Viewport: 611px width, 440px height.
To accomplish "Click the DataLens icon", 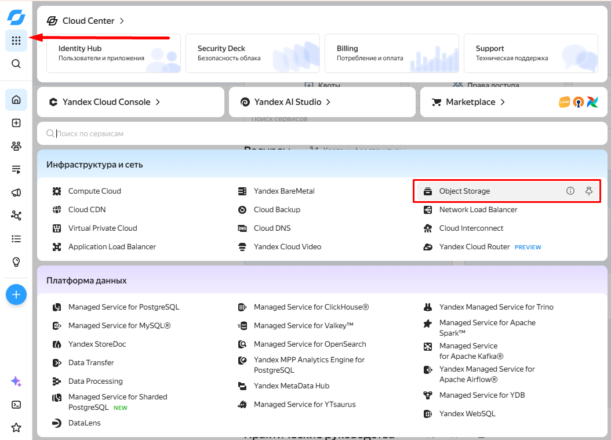I will pos(57,423).
